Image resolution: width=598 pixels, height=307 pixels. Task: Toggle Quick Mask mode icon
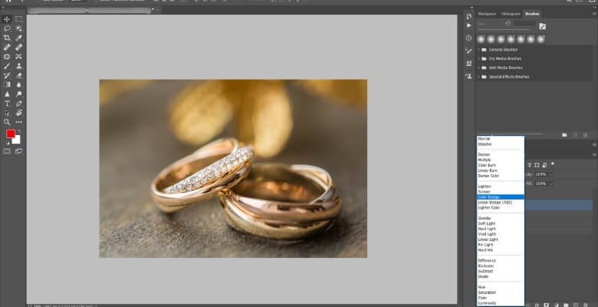[7, 151]
